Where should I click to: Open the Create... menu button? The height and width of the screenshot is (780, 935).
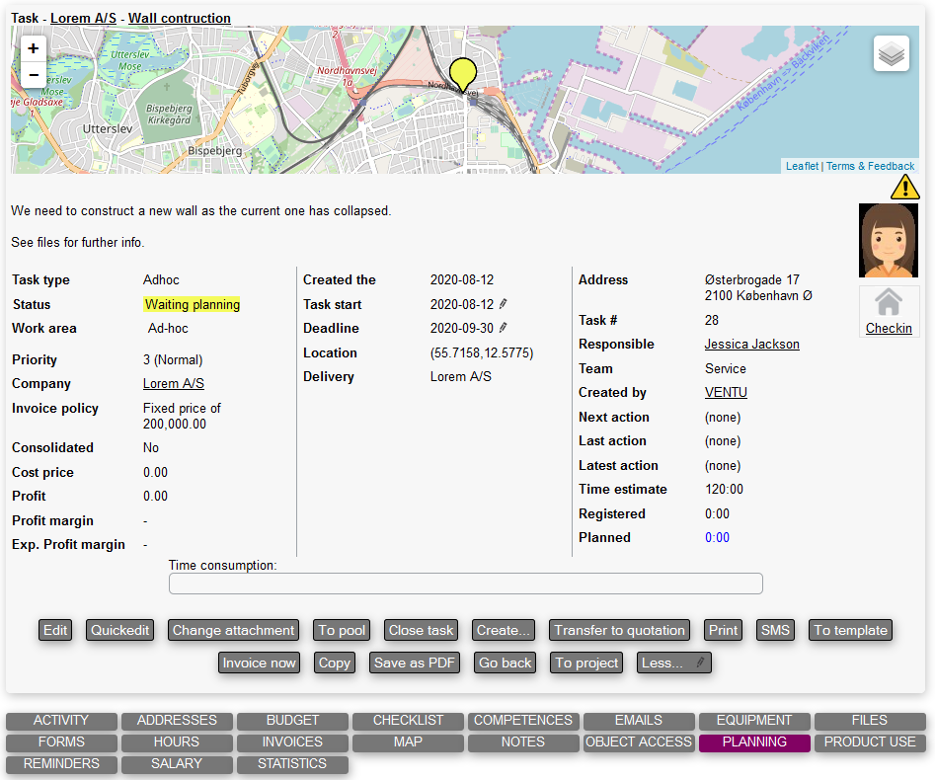coord(503,630)
